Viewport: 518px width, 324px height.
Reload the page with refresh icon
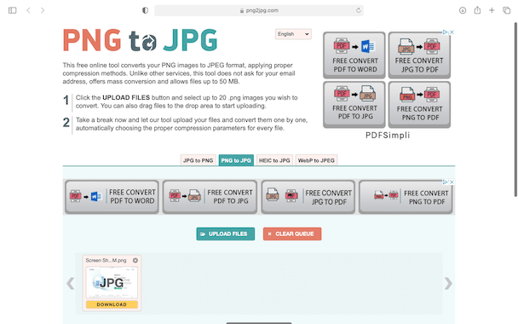pos(359,10)
